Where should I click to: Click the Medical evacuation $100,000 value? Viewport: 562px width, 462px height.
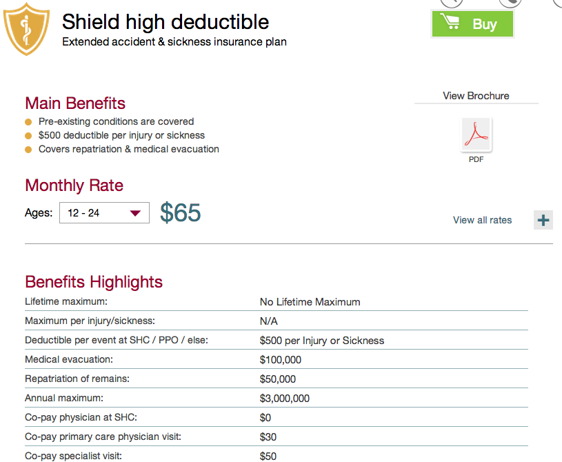click(280, 359)
